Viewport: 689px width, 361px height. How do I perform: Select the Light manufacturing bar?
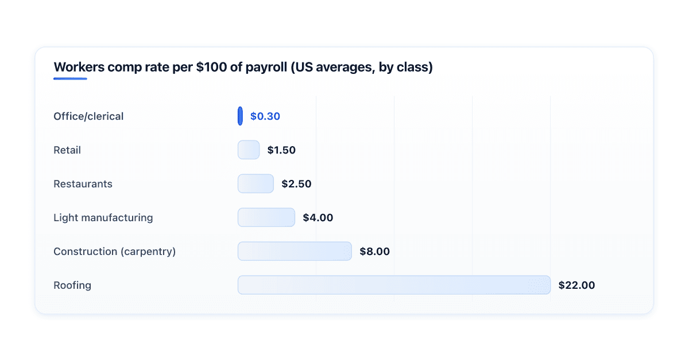click(x=266, y=218)
